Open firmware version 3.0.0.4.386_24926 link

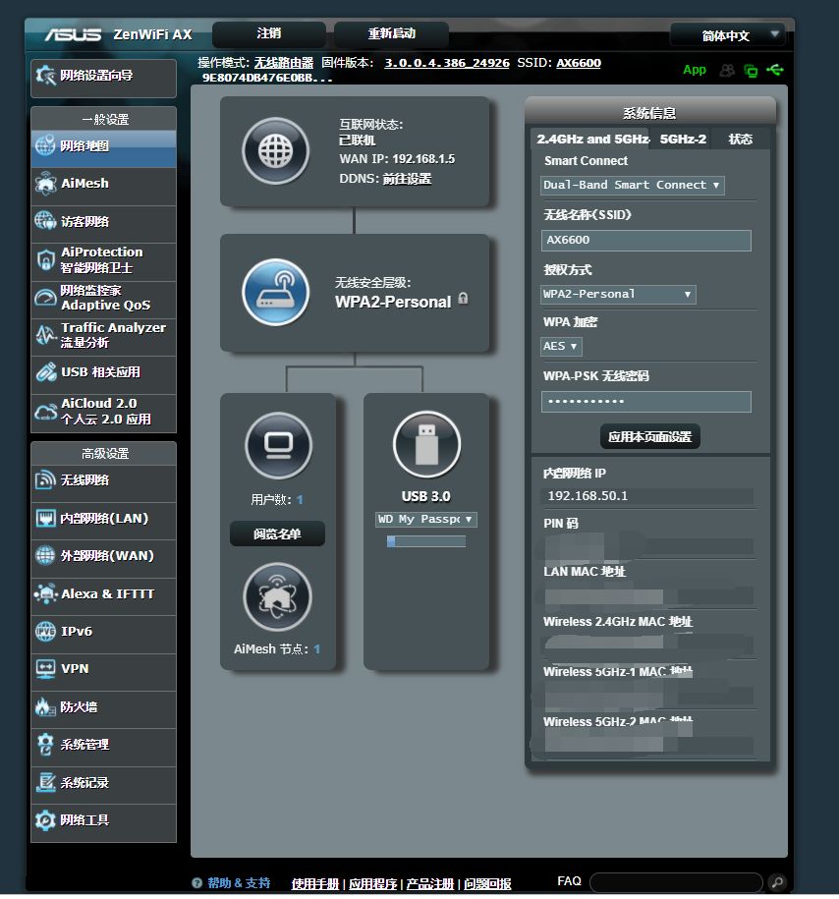coord(447,63)
